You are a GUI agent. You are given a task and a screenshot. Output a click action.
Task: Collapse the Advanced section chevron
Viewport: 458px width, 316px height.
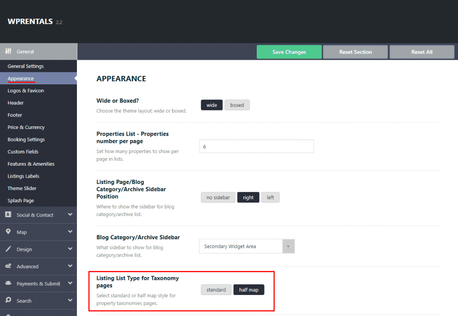[x=70, y=266]
